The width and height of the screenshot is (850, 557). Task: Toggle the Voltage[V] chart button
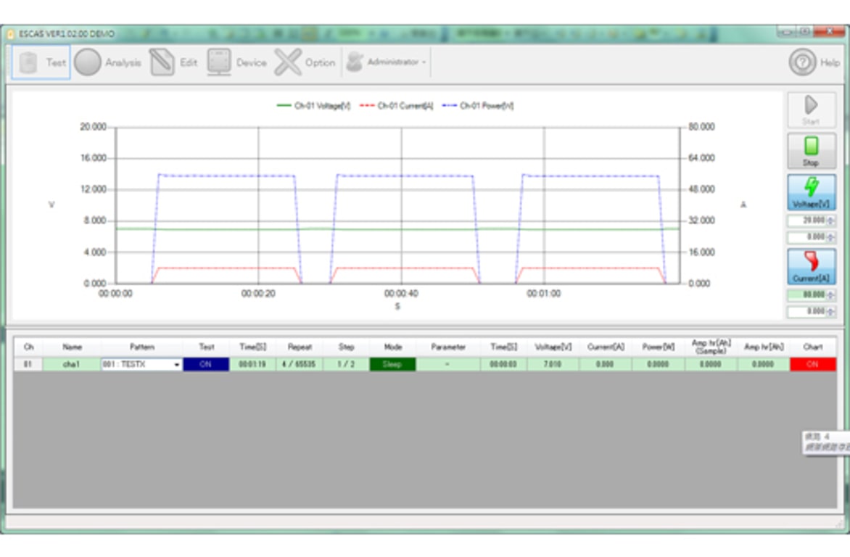[811, 192]
